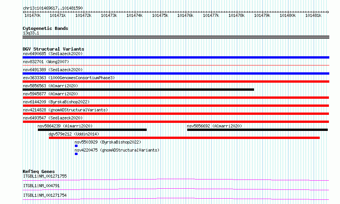Viewport: 340px width, 204px height.
Task: Click the small blue nsv4220475 variant marker
Action: point(76,154)
